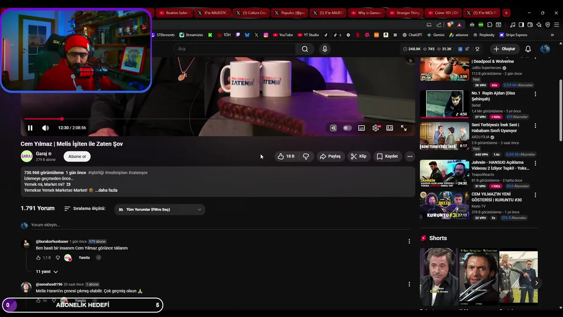This screenshot has height=317, width=563.
Task: Click the video progress bar scrubber
Action: click(x=62, y=119)
